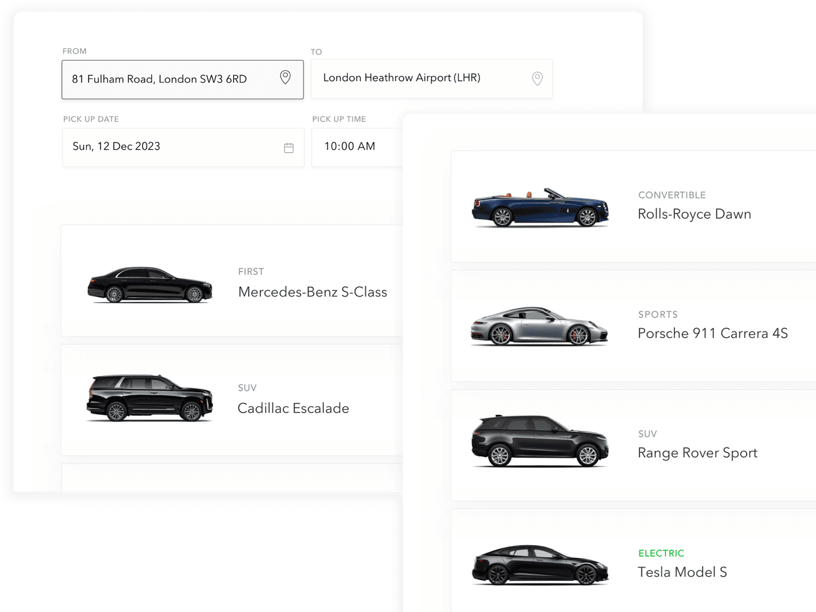
Task: Choose the Porsche 911 Carrera 4S name
Action: [713, 333]
